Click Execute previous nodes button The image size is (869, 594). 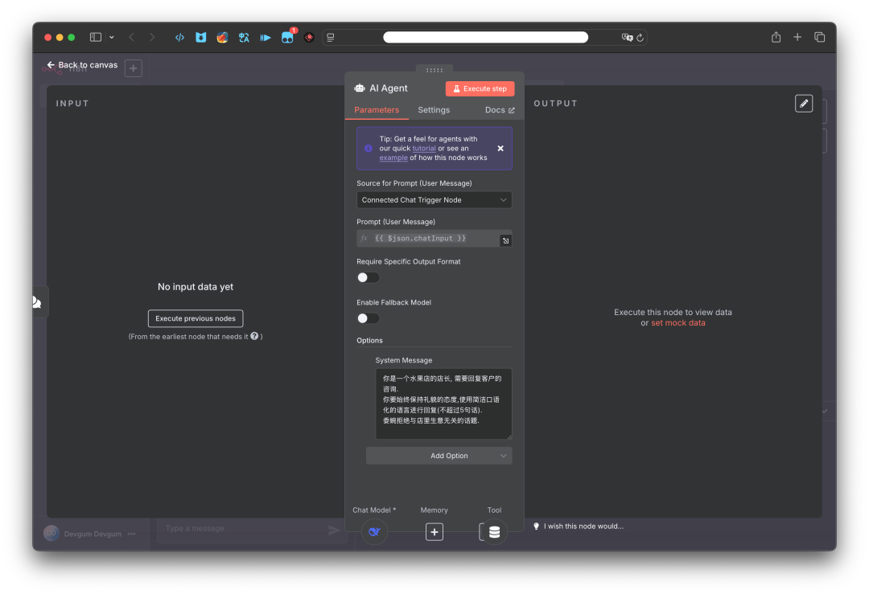click(x=196, y=318)
